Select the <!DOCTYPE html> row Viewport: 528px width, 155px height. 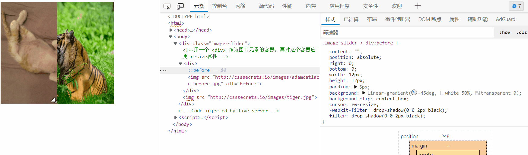point(188,17)
